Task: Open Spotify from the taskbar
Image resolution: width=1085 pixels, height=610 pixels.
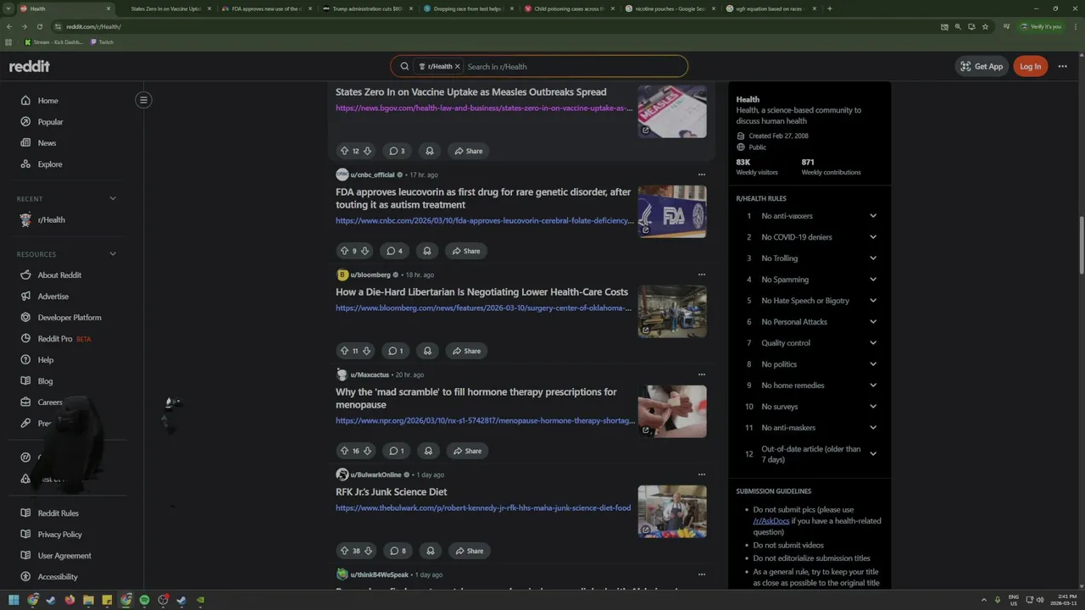Action: 144,600
